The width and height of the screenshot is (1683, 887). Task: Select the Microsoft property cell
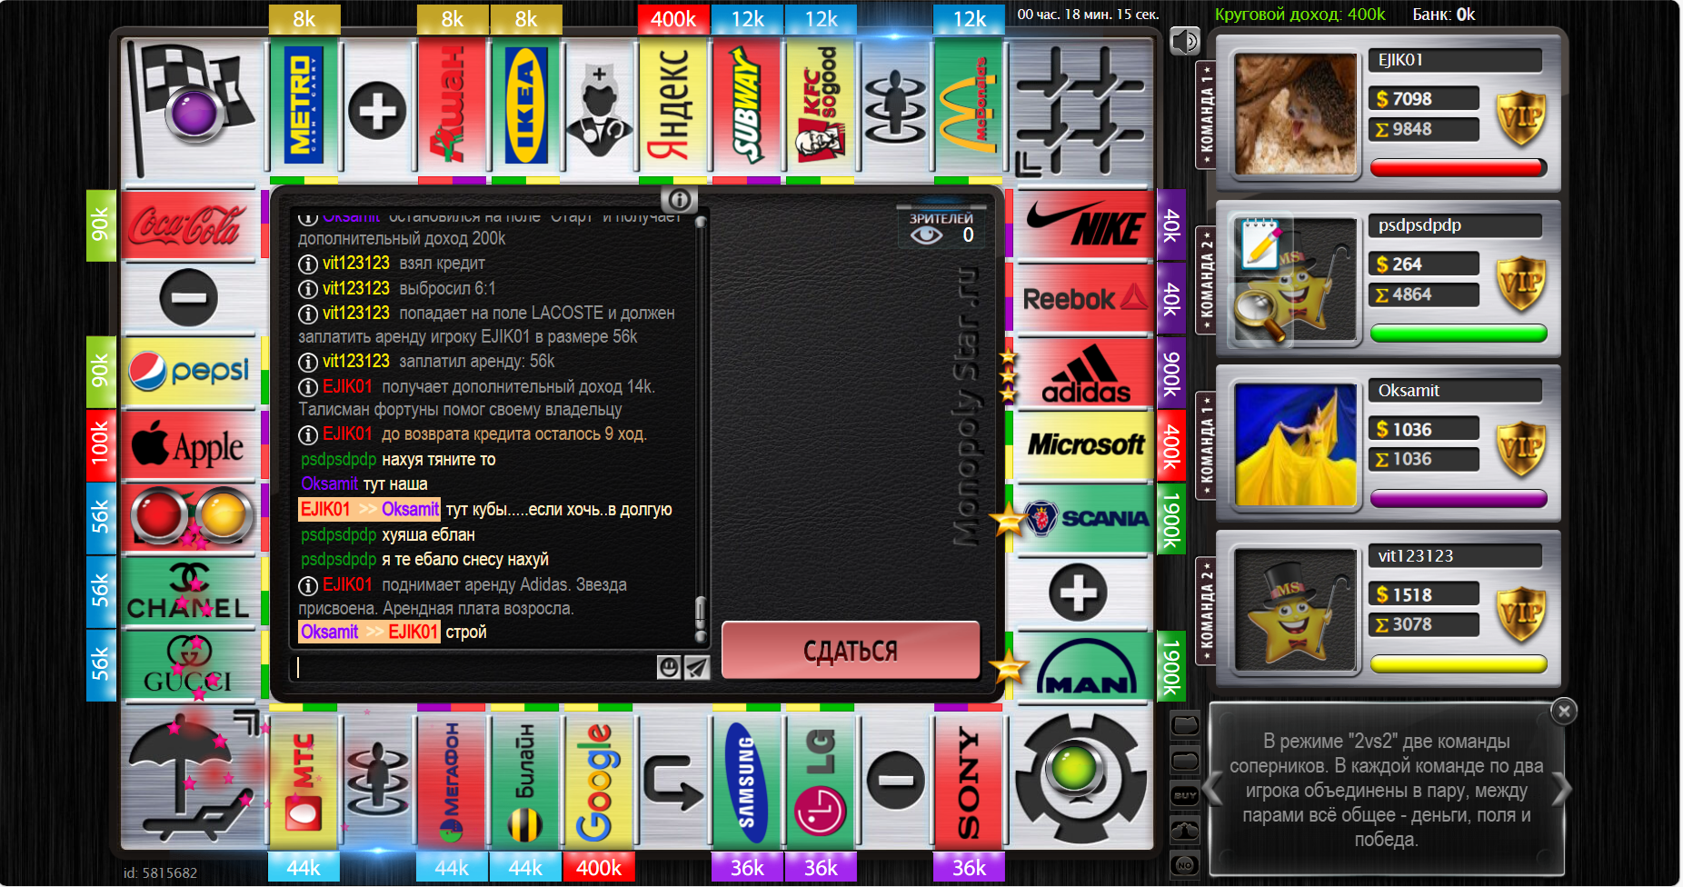click(1082, 446)
